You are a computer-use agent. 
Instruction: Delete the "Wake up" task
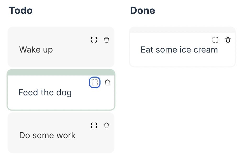point(107,40)
